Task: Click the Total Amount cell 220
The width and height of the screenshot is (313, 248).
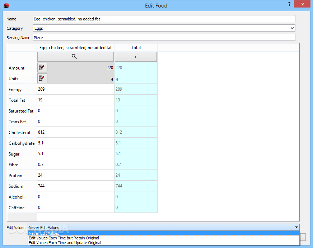Action: click(136, 68)
